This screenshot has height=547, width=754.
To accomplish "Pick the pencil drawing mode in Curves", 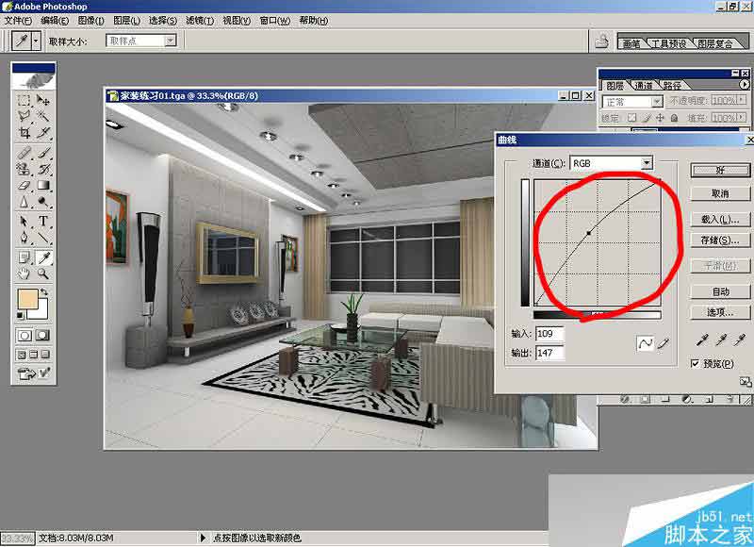I will point(664,343).
